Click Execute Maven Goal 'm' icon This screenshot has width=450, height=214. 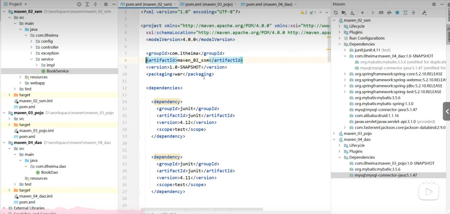tap(381, 12)
